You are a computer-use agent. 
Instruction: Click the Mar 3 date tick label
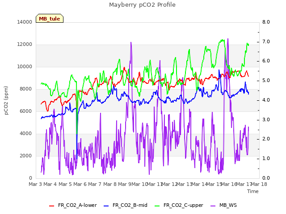[x=35, y=184]
